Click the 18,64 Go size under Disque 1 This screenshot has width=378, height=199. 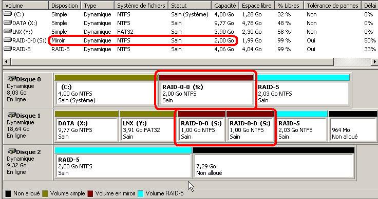(x=18, y=129)
